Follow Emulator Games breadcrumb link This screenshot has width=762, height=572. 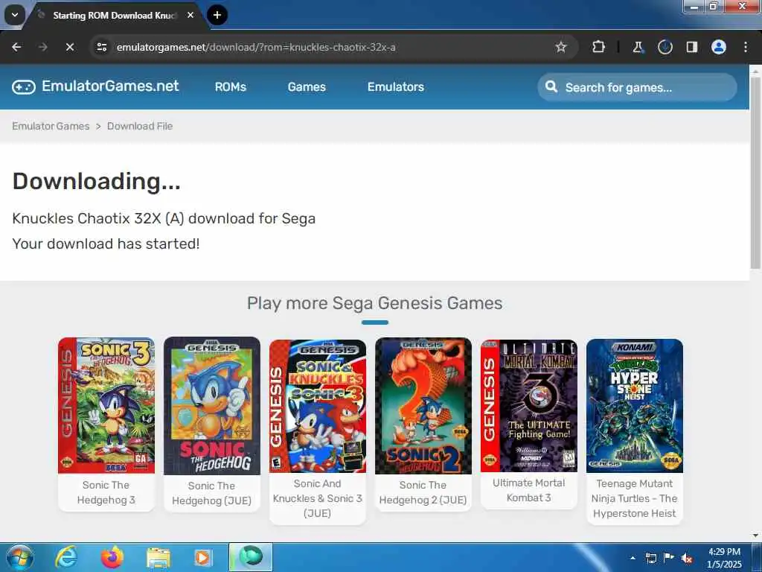[x=51, y=126]
